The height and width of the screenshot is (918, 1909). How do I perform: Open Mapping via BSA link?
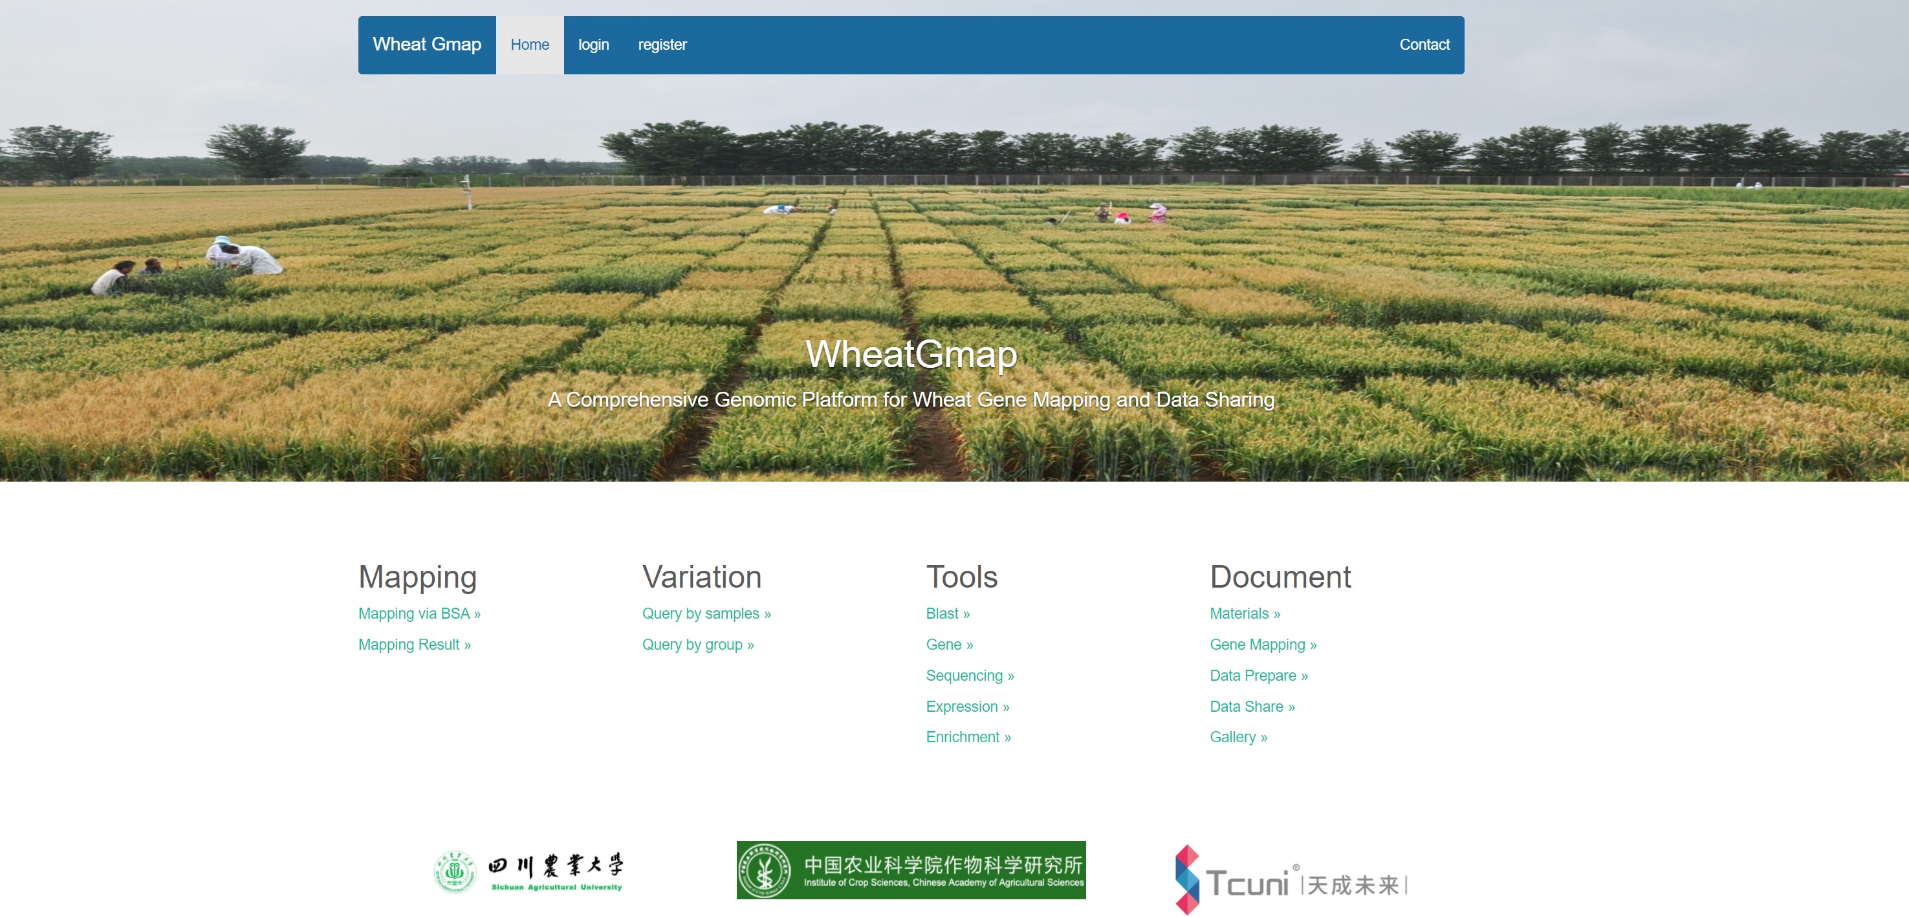tap(419, 614)
